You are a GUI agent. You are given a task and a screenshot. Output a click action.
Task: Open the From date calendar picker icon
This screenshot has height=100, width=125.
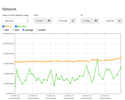click(x=49, y=21)
